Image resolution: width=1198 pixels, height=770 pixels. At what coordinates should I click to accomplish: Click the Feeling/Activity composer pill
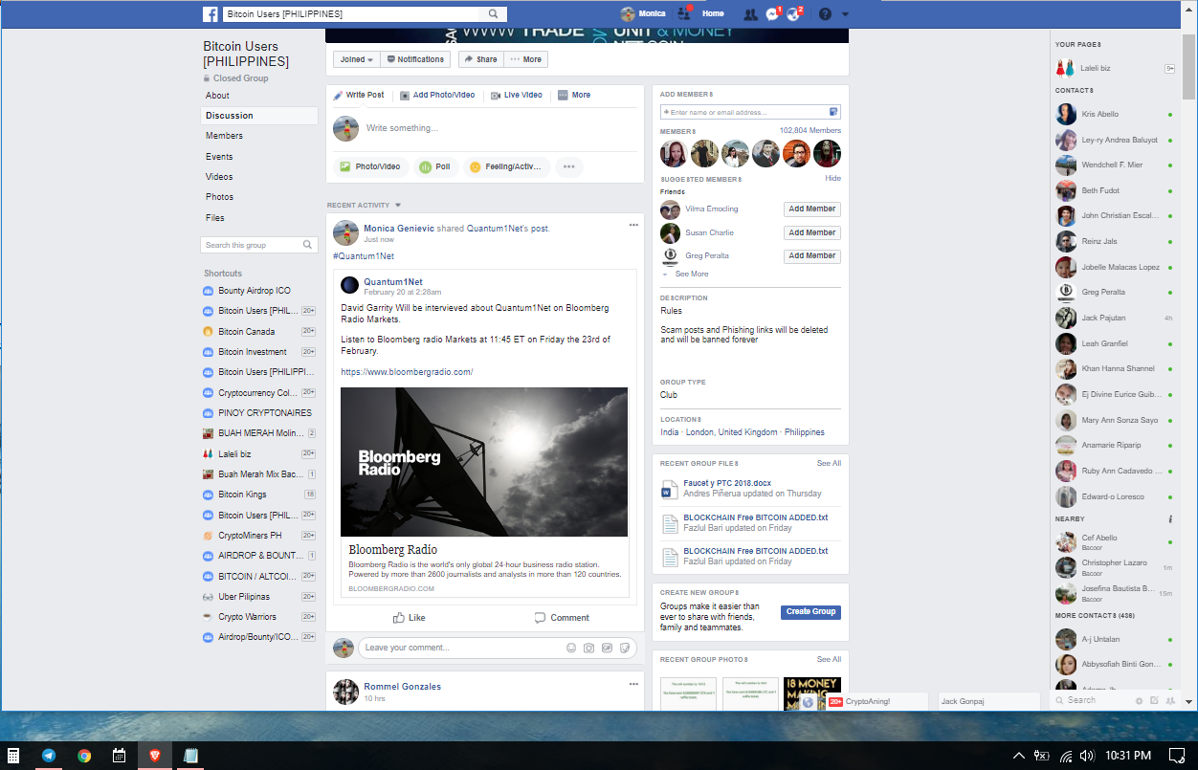[507, 166]
